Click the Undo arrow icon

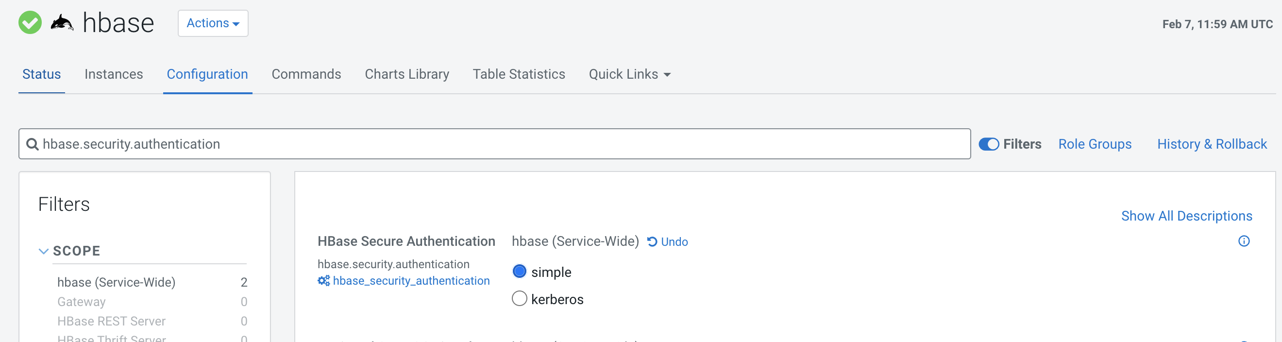click(x=652, y=242)
